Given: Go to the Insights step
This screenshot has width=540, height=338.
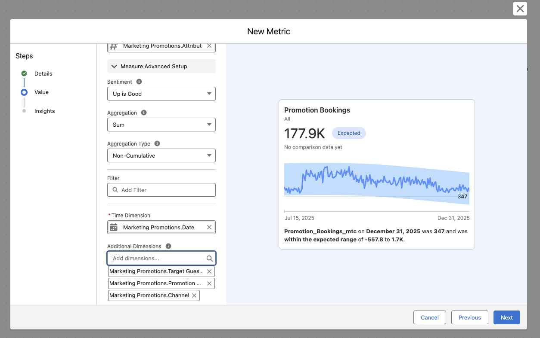Looking at the screenshot, I should click(x=44, y=111).
